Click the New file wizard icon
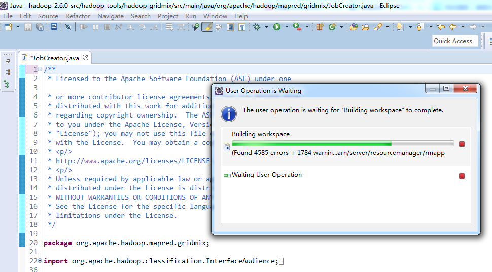492x272 pixels. coord(9,27)
